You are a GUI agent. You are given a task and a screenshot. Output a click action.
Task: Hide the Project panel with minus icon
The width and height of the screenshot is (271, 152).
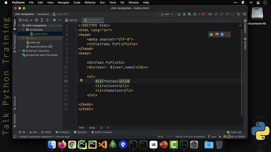pos(60,20)
